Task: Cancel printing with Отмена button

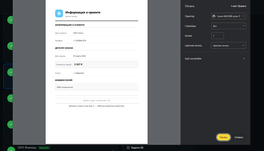Action: click(x=239, y=137)
